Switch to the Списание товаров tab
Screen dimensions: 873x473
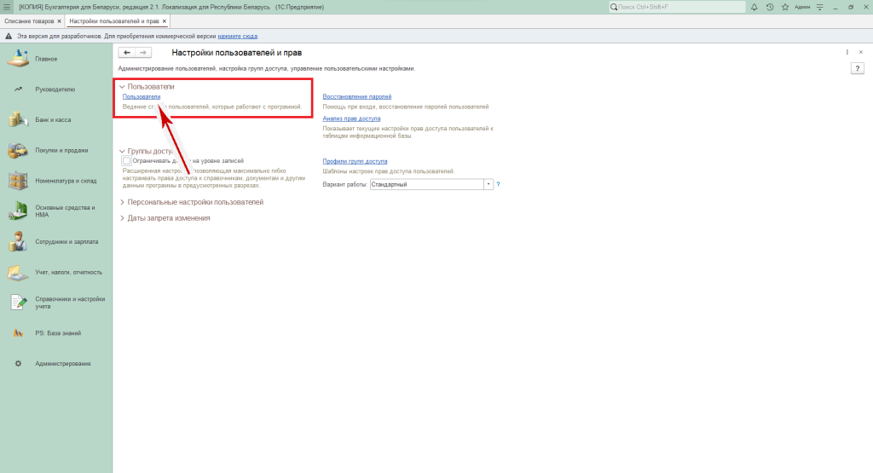(28, 20)
